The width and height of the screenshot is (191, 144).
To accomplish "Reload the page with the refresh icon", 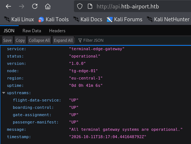I will [35, 6].
